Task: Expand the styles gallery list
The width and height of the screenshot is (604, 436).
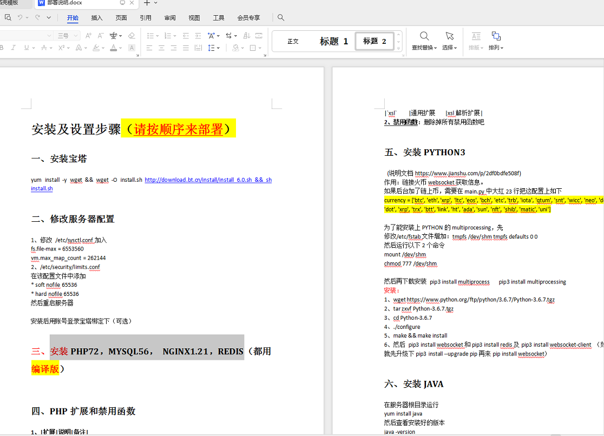Action: [399, 49]
